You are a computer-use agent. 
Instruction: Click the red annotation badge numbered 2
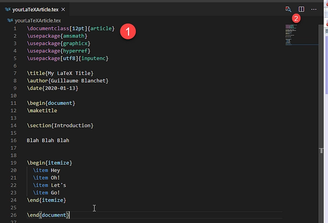(296, 18)
